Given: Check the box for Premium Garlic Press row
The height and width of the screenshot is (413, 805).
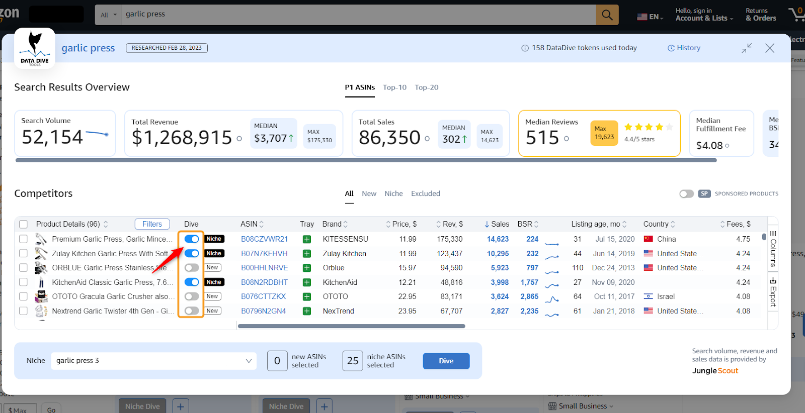Looking at the screenshot, I should (23, 239).
